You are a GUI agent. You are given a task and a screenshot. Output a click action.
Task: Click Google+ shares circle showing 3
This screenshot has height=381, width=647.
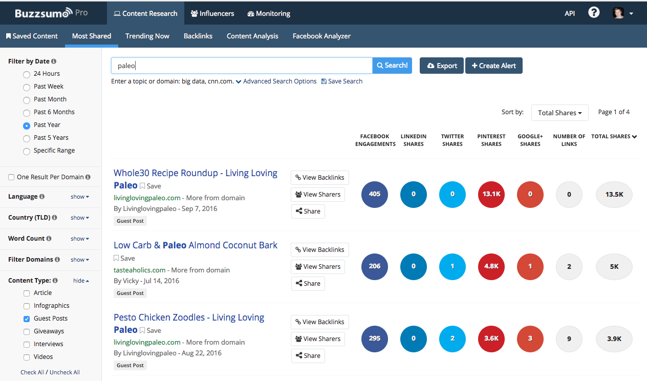(530, 338)
